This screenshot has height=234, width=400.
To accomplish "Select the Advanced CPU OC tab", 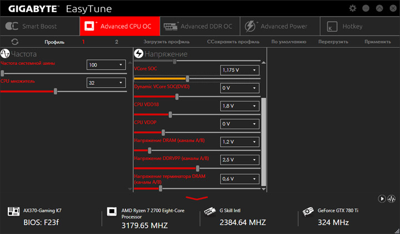I will coord(120,26).
